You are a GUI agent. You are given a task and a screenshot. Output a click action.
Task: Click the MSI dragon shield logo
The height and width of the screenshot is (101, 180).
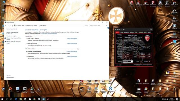147,38
